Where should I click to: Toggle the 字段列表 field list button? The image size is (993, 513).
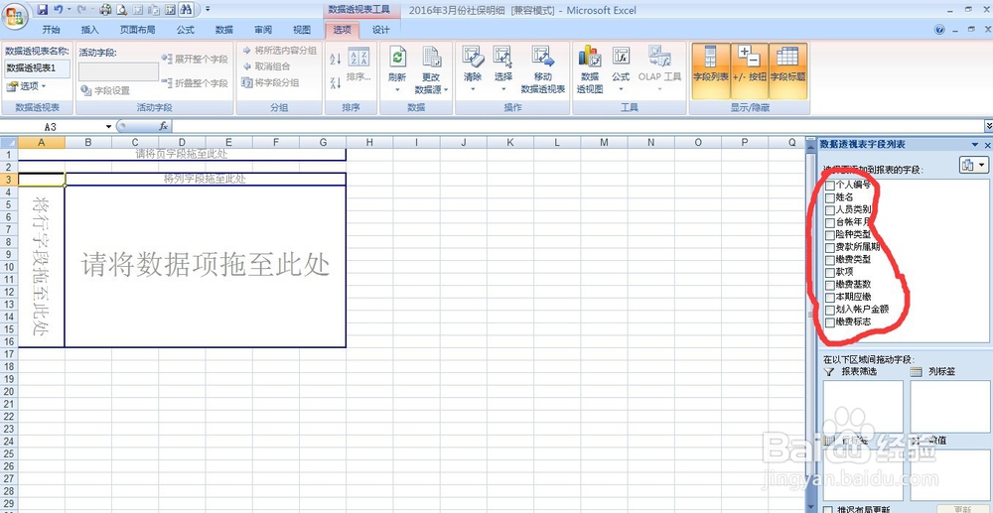tap(711, 70)
